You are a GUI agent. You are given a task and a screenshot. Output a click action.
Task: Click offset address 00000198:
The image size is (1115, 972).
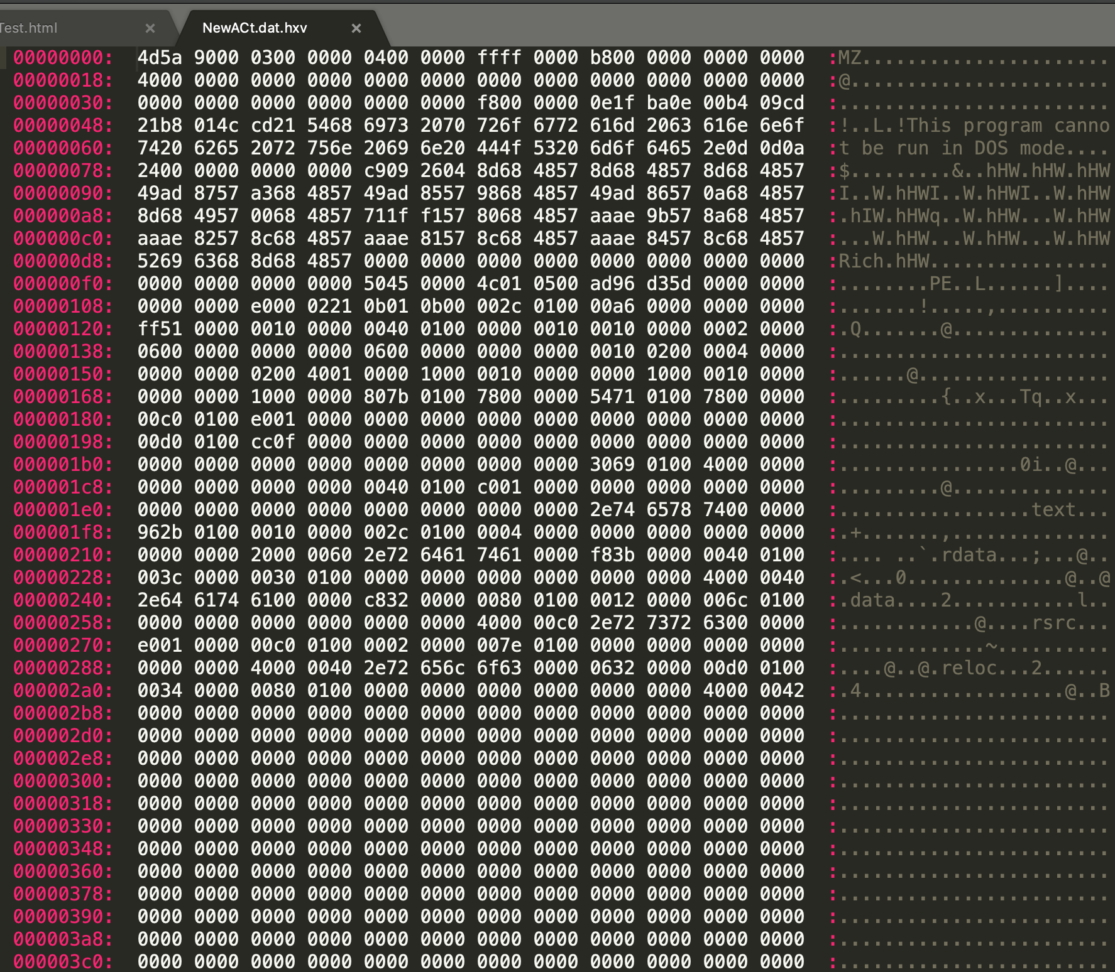tap(63, 442)
